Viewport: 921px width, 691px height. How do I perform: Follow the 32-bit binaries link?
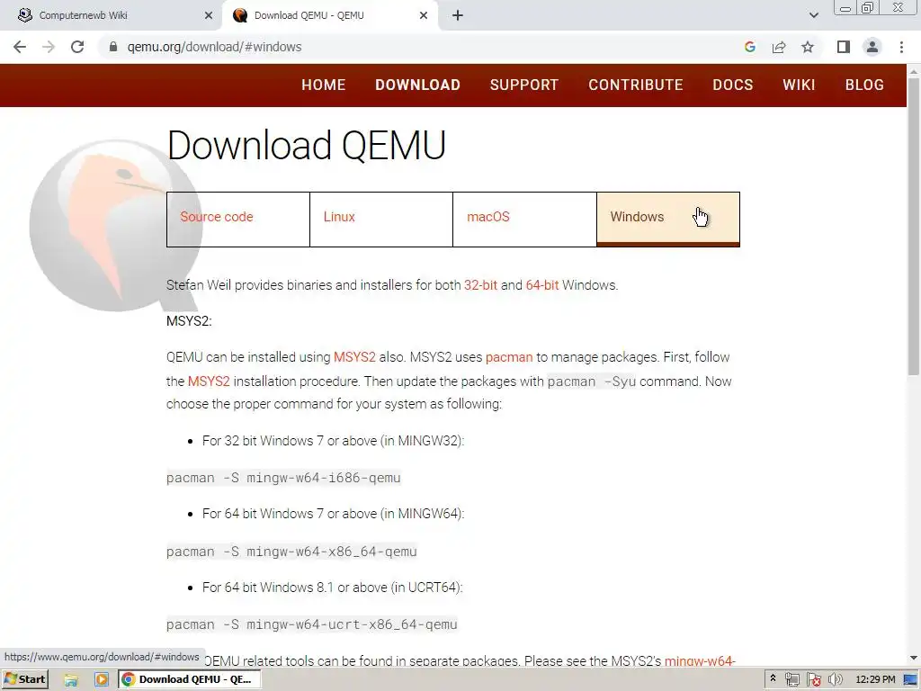[x=480, y=285]
